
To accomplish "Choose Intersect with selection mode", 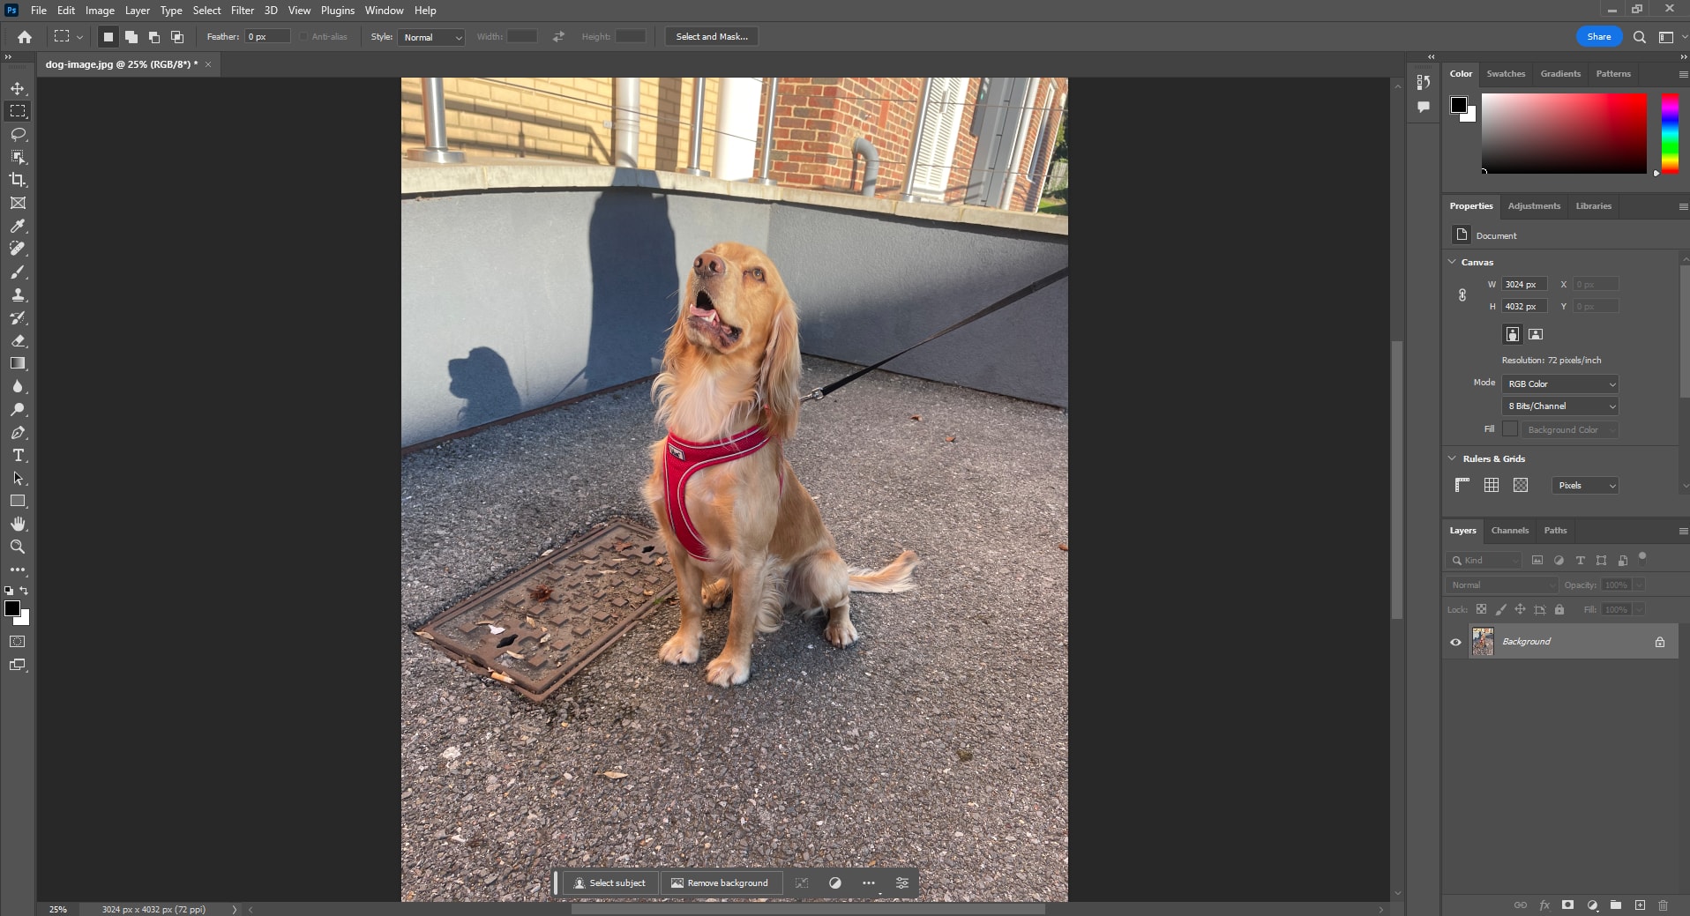I will point(177,37).
